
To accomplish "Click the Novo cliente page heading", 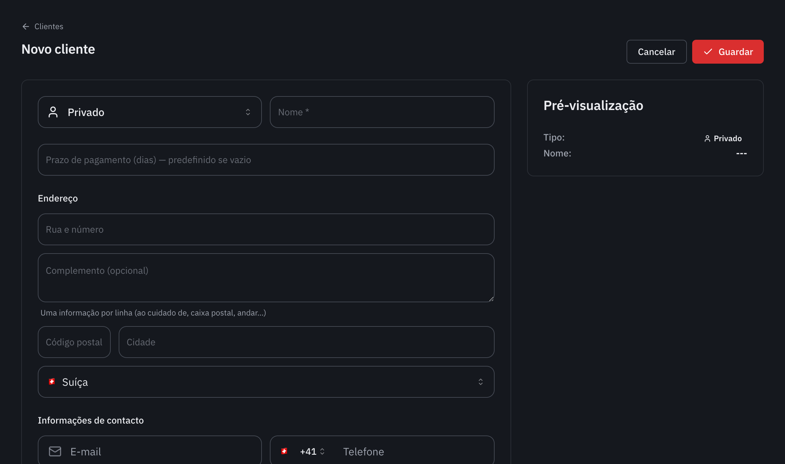I will pyautogui.click(x=58, y=49).
